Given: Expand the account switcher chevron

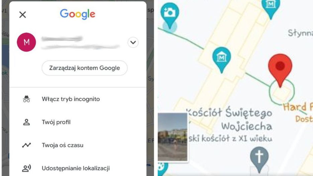Looking at the screenshot, I should (133, 42).
